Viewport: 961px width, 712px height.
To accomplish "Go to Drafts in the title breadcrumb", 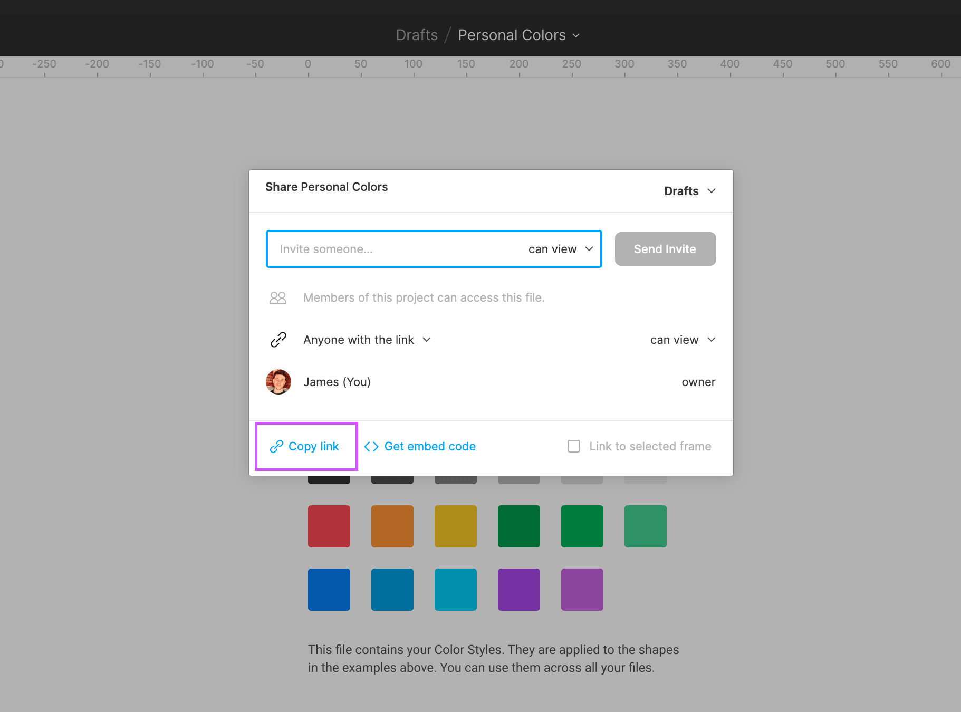I will 417,35.
